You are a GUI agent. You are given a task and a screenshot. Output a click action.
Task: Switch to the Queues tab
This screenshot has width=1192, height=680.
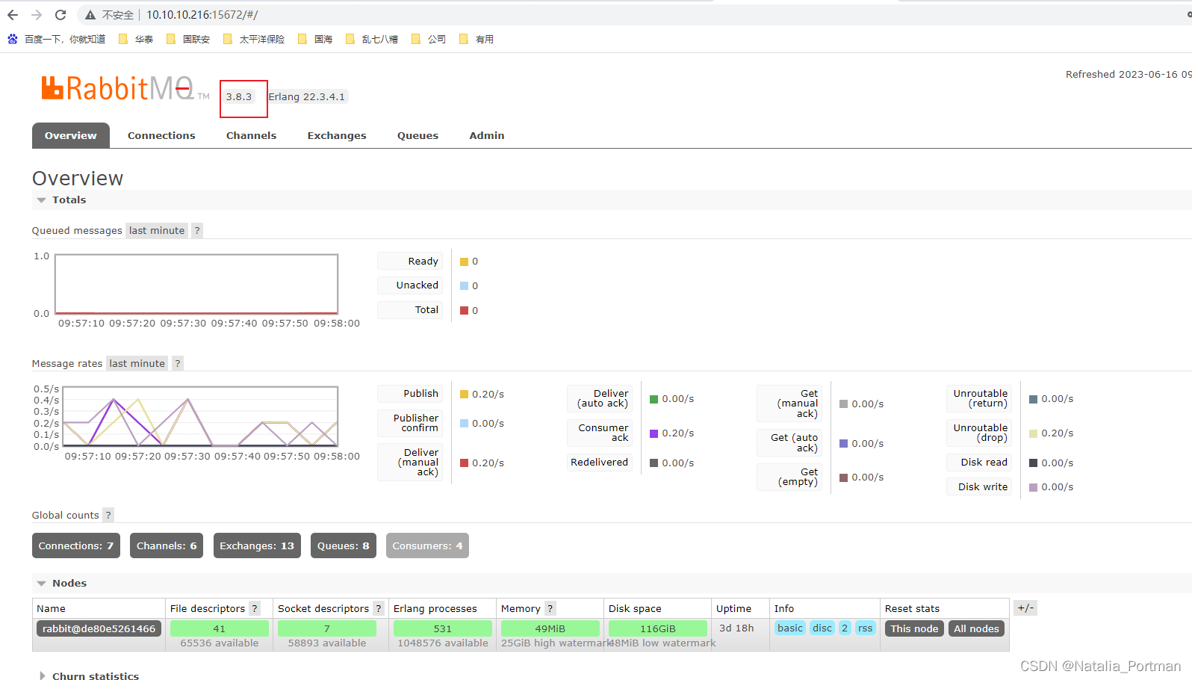tap(418, 135)
